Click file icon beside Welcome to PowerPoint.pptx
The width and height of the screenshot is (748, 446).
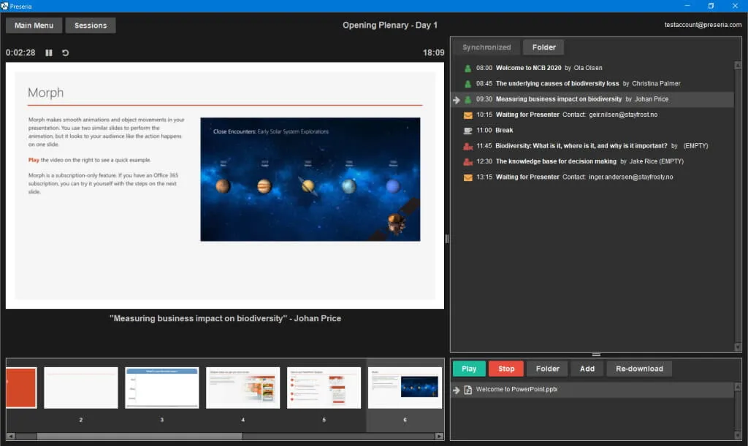(x=467, y=390)
